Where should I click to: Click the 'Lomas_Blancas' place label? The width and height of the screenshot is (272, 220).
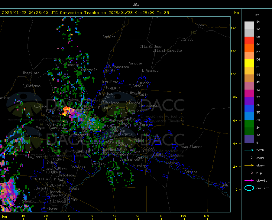click(x=190, y=147)
